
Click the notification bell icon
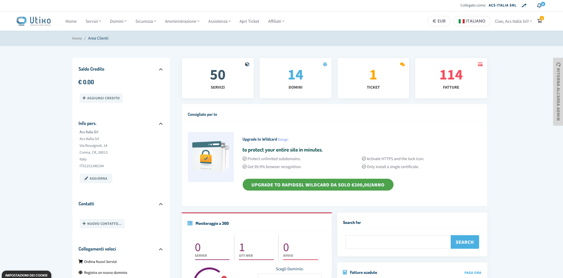pyautogui.click(x=539, y=6)
